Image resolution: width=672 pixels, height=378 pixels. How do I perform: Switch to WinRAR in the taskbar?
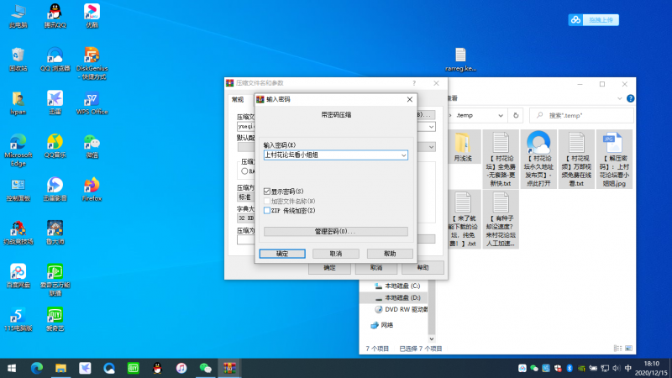[x=229, y=368]
